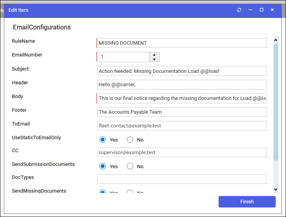Set SendSubmissionDocuments to No
The width and height of the screenshot is (286, 217).
tap(130, 166)
